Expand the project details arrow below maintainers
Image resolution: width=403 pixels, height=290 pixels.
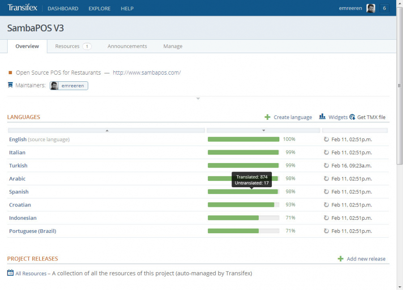click(198, 98)
